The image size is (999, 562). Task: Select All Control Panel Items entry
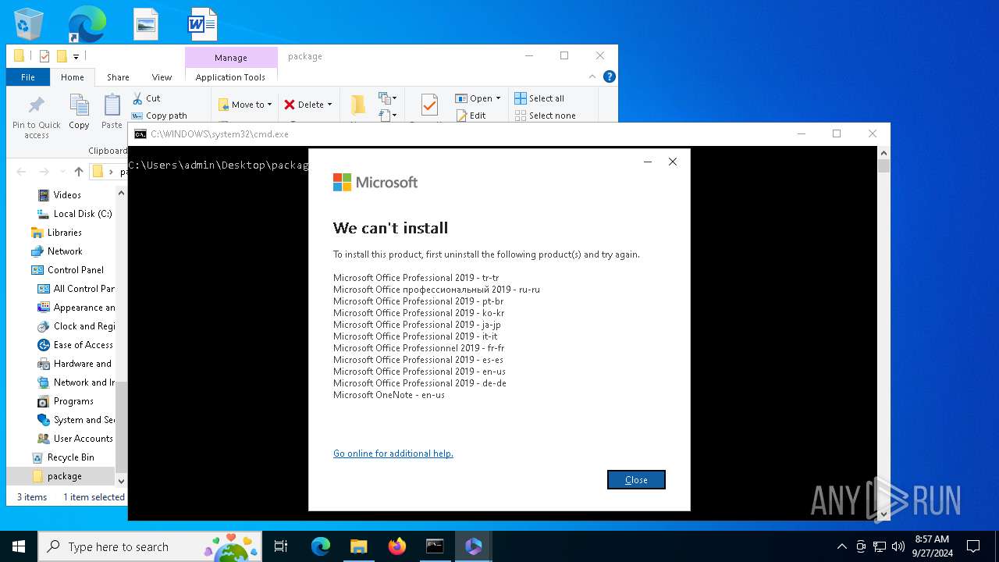click(76, 289)
